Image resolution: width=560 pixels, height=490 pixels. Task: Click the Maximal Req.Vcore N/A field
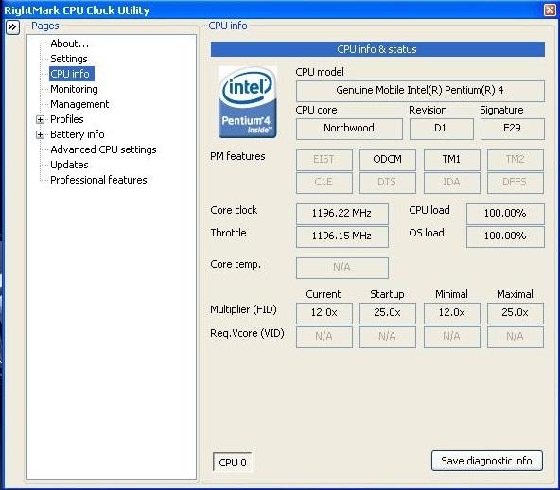(516, 337)
